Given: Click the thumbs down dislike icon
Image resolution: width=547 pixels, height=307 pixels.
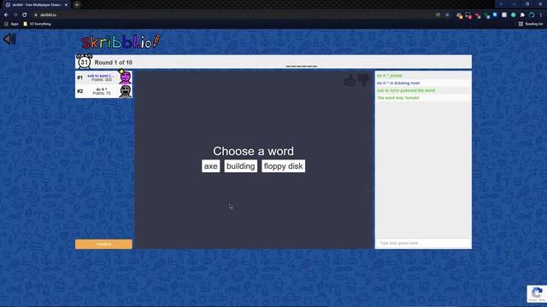Looking at the screenshot, I should point(363,79).
